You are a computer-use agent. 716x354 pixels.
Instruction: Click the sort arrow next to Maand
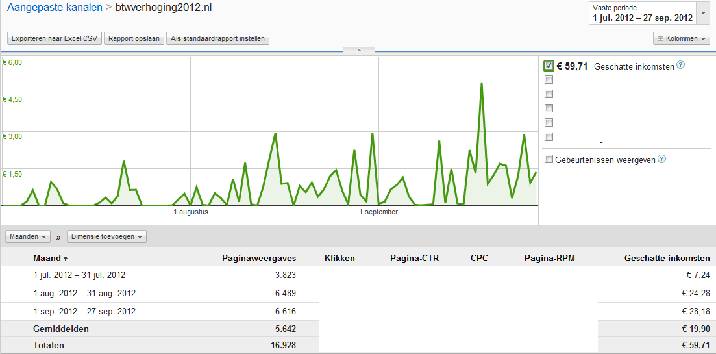[66, 259]
